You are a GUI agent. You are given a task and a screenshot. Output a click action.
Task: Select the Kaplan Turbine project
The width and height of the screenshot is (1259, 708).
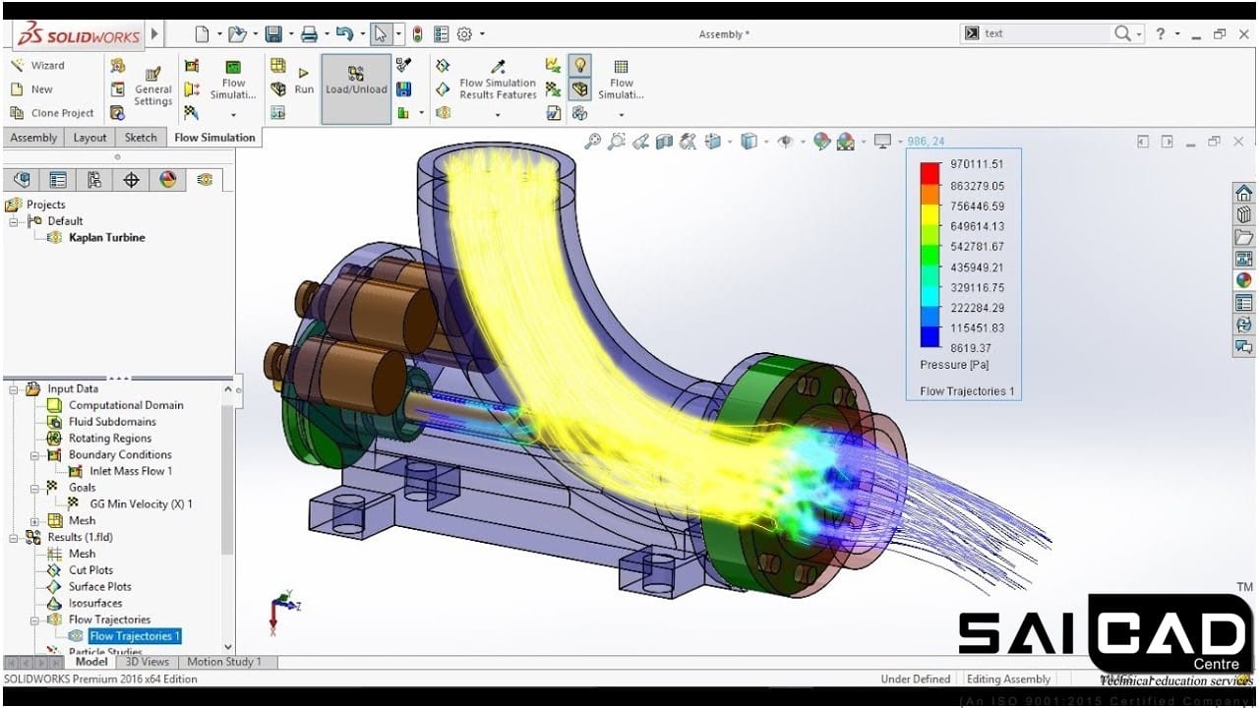tap(106, 238)
